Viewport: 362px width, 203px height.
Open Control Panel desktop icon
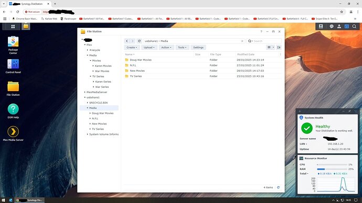click(13, 66)
